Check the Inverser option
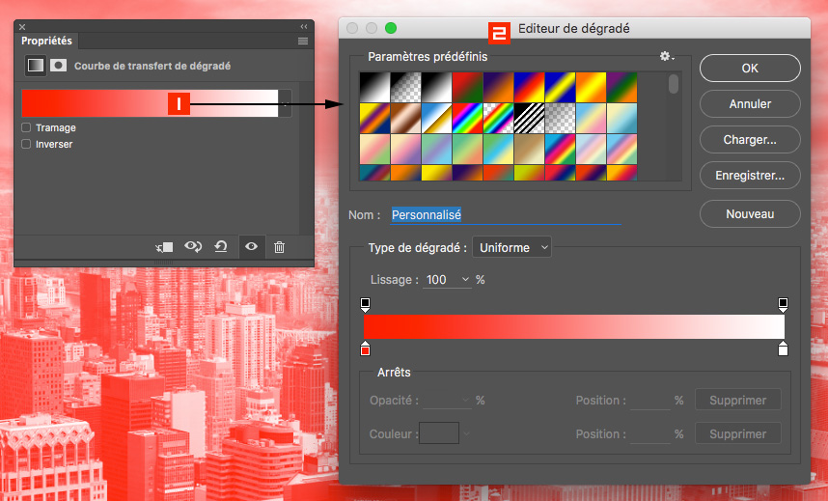 tap(26, 144)
